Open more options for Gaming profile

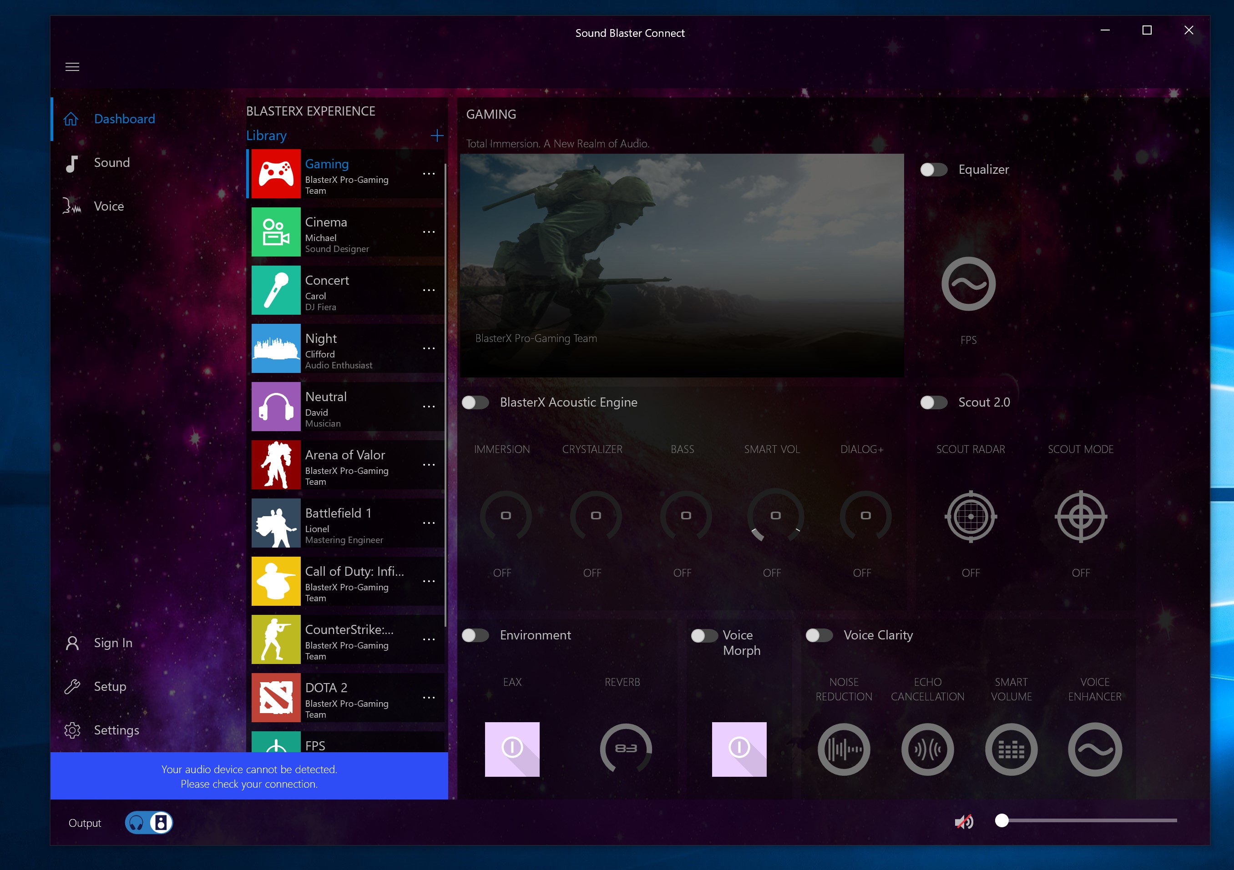[429, 173]
